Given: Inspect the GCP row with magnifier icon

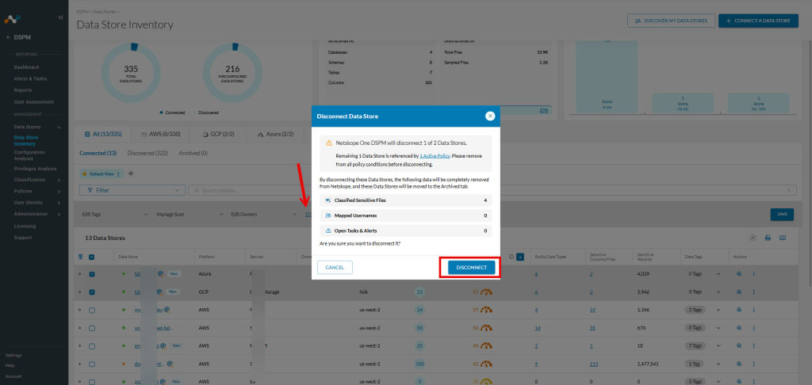Looking at the screenshot, I should tap(740, 292).
